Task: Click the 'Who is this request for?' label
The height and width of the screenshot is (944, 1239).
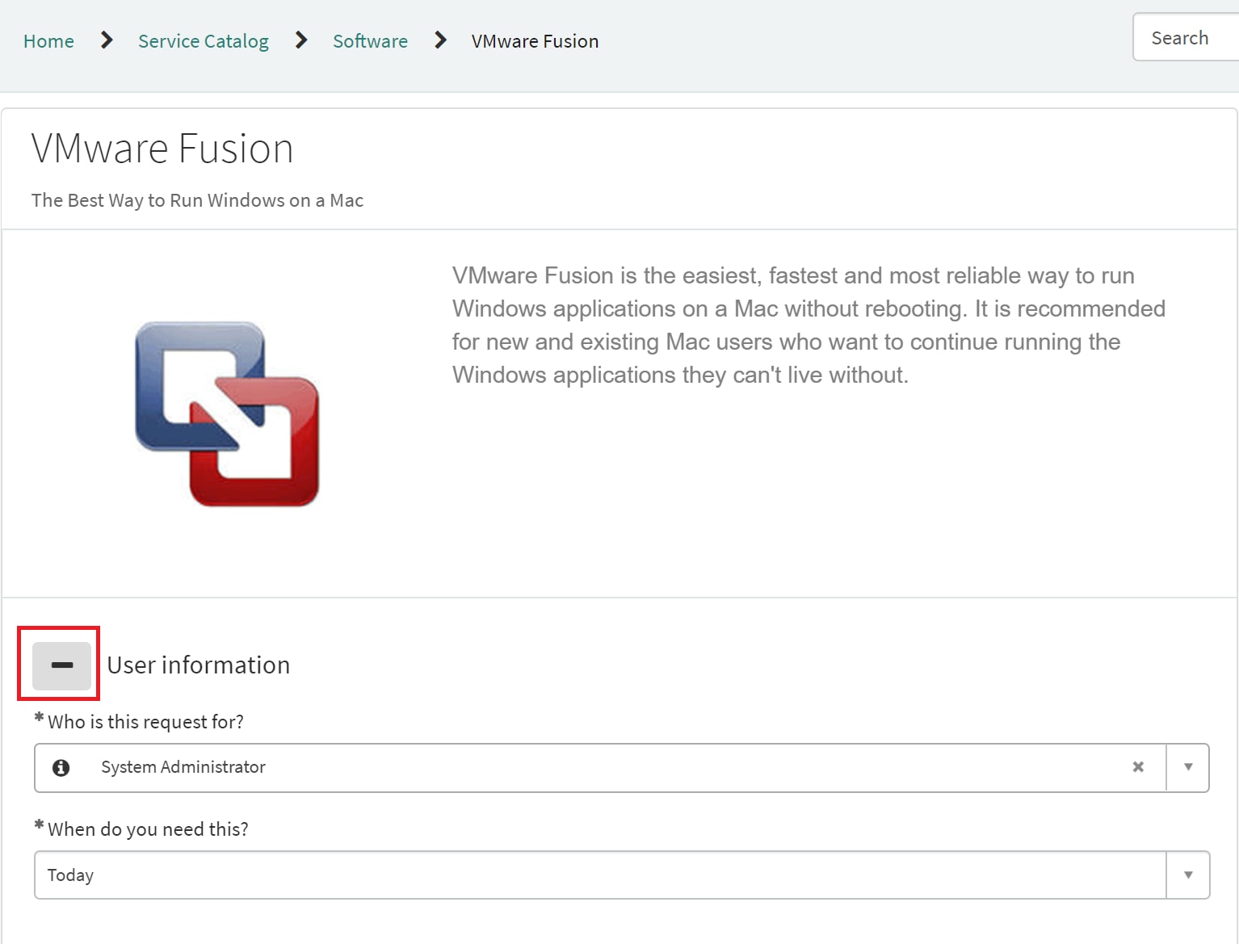Action: 145,722
